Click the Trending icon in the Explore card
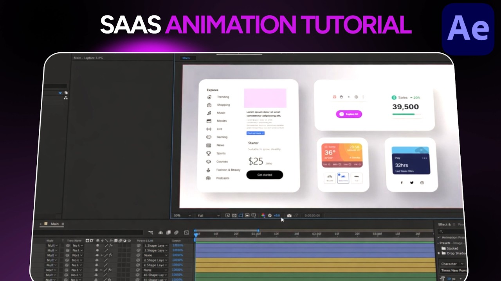Viewport: 501px width, 281px height. pos(209,97)
